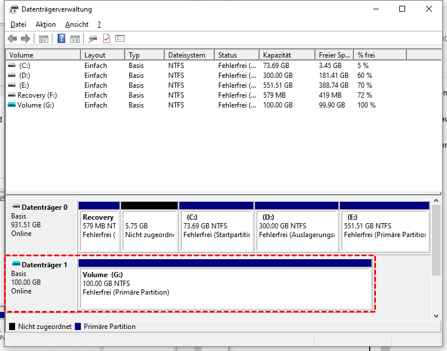
Task: Click the Datenträger 1 disk icon
Action: 16,264
